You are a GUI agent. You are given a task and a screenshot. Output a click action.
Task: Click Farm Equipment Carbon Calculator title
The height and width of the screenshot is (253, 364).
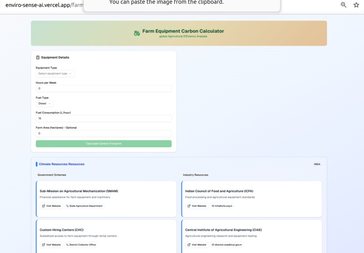coord(183,31)
